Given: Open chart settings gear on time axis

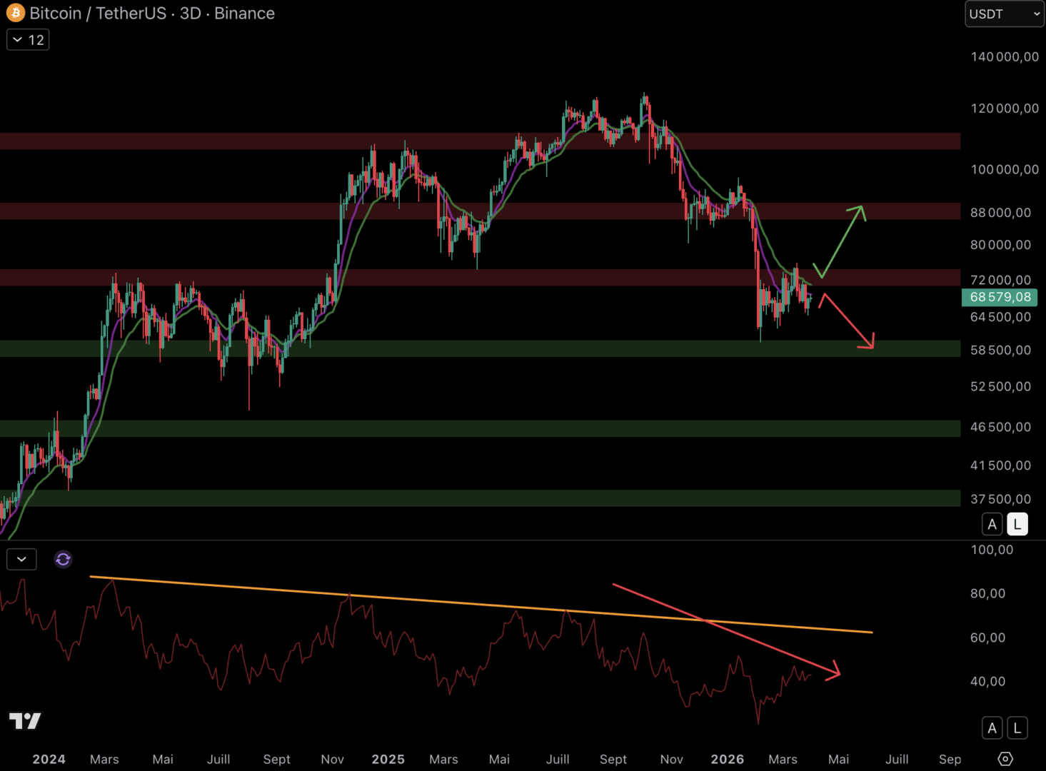Looking at the screenshot, I should click(x=1005, y=759).
